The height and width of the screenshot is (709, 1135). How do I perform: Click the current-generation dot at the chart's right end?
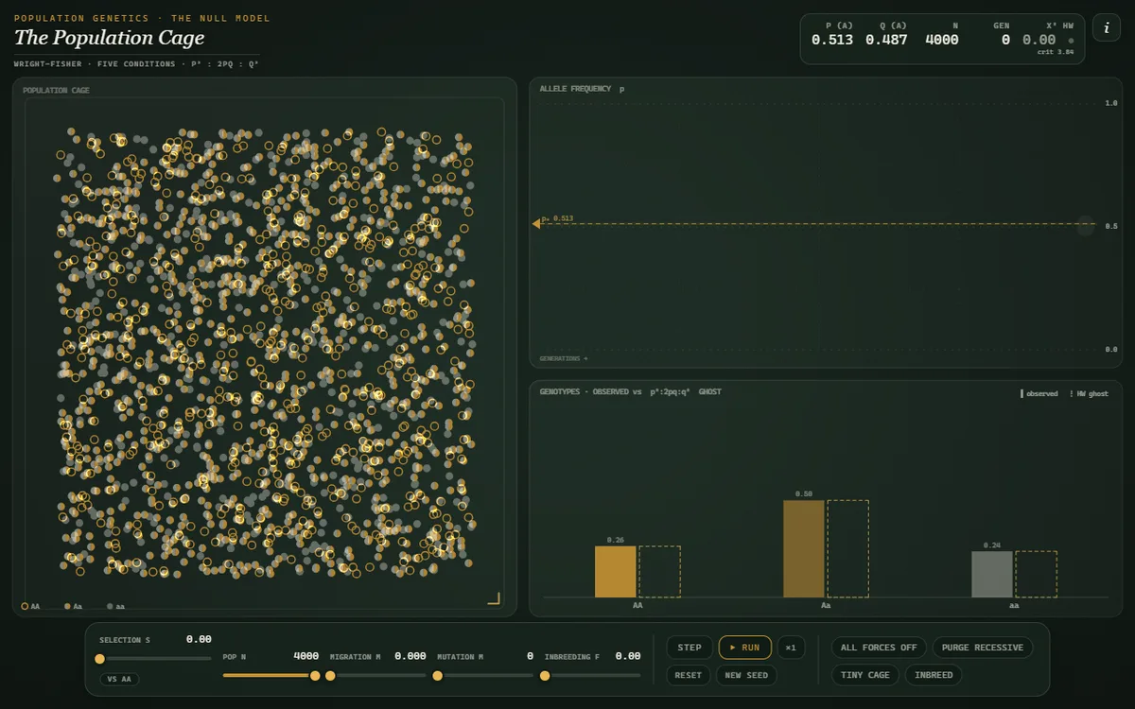tap(1086, 226)
